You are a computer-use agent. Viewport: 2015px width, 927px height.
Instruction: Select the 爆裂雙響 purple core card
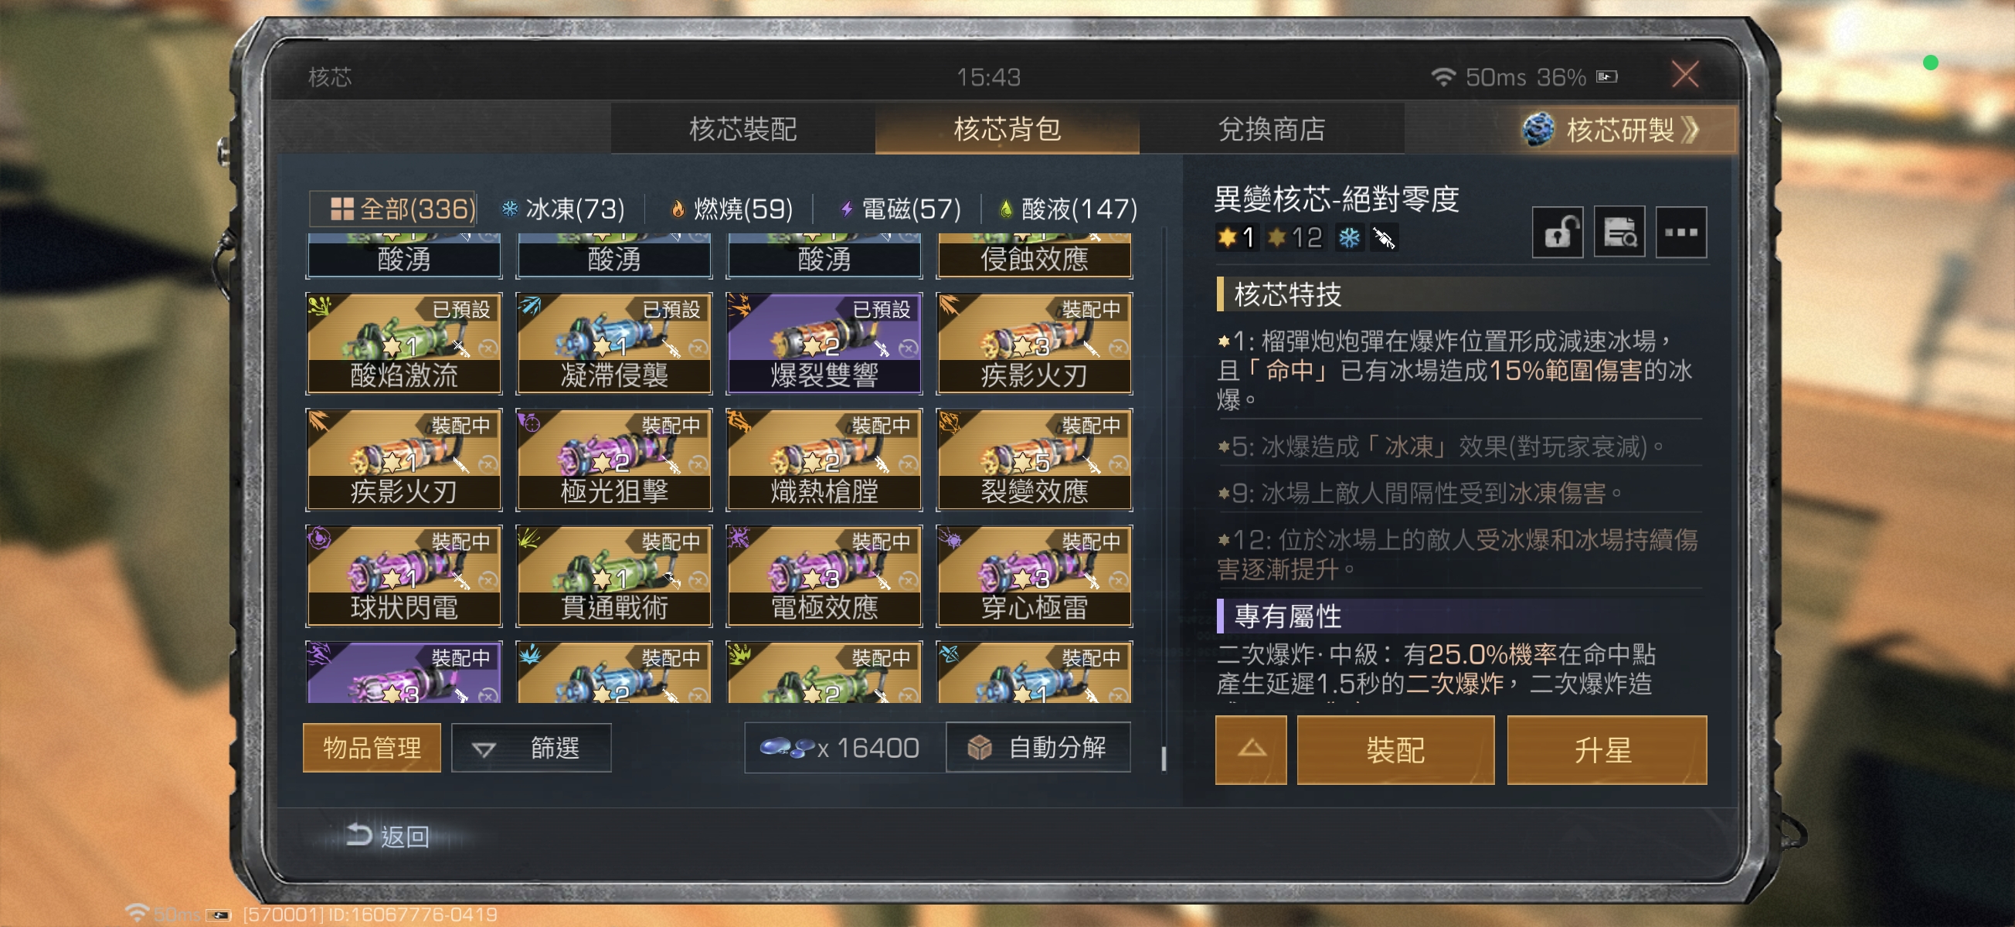click(x=824, y=344)
